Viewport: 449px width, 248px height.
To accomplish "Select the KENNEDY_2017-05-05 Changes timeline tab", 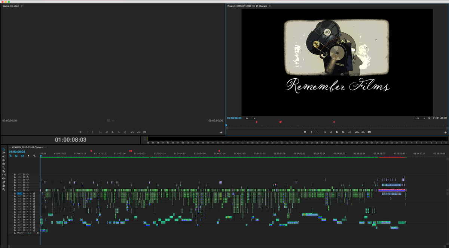I will tap(27, 147).
